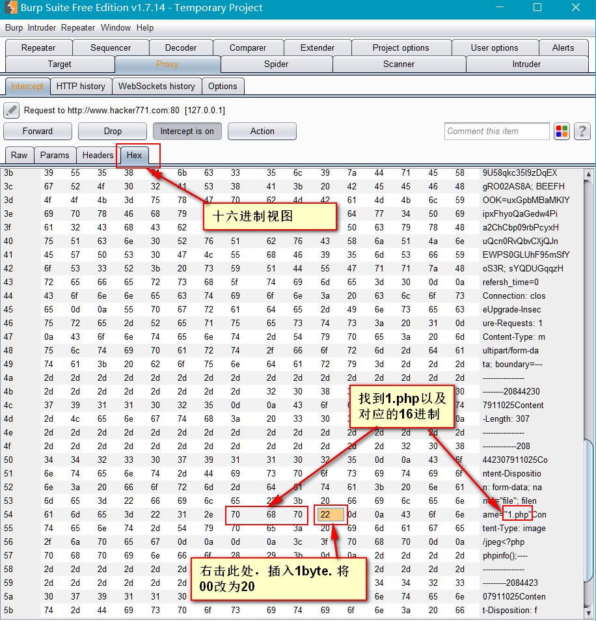Click the row offset label 5b

[8, 611]
